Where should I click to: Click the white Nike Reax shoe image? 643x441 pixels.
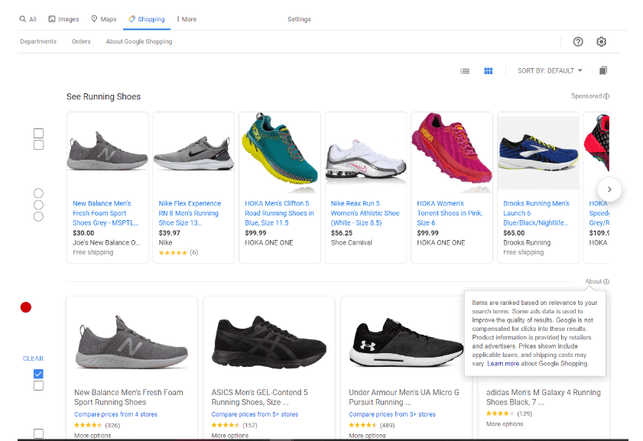click(365, 162)
